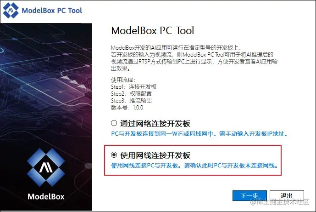Screen dimensions: 316x212
Task: Click the blue WiFi or LAN description text
Action: pos(199,133)
